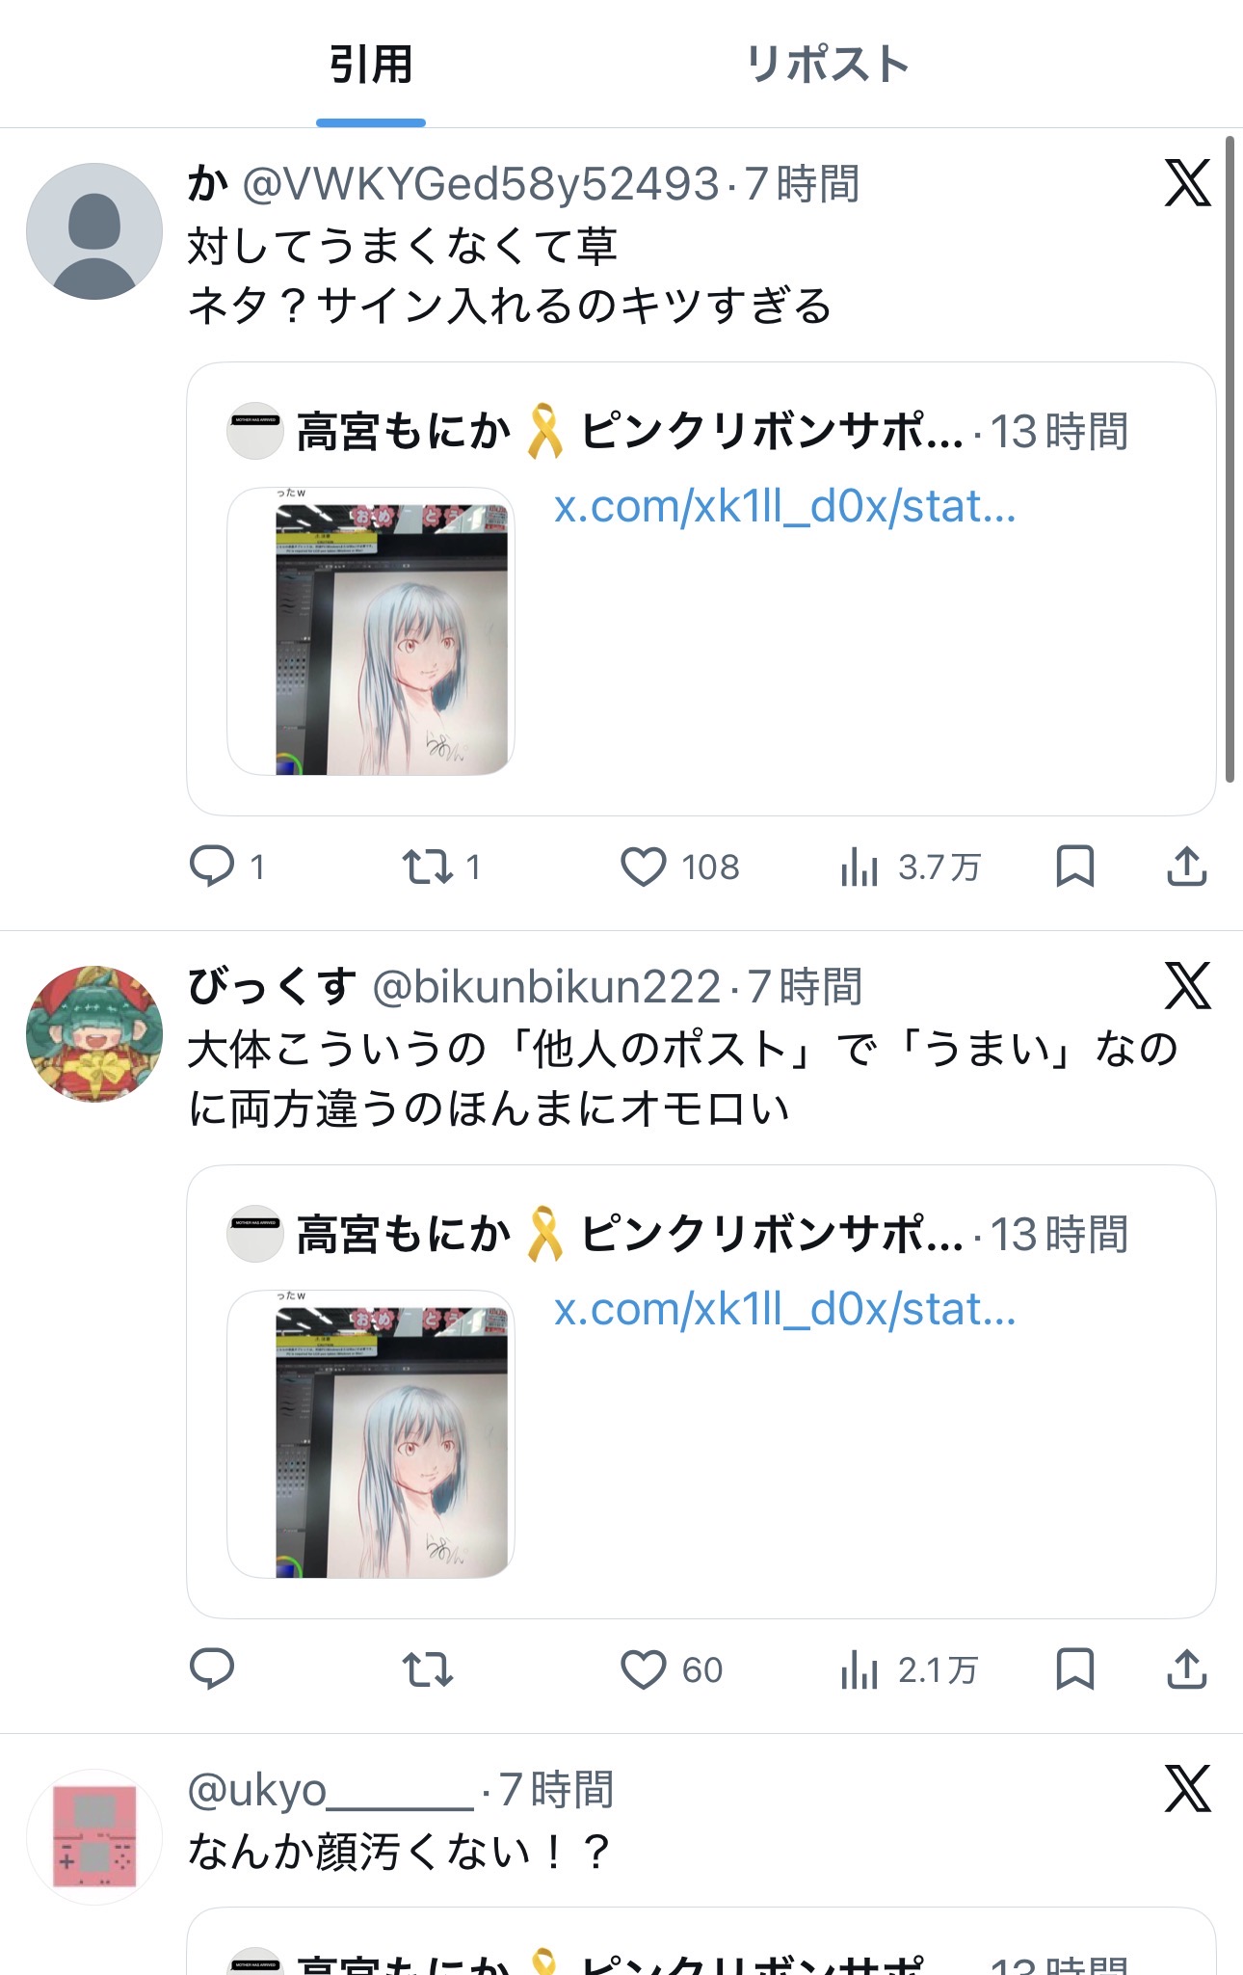This screenshot has width=1243, height=1975.
Task: Open the x.com/xk1ll_d0x link in second quote
Action: click(x=784, y=1310)
